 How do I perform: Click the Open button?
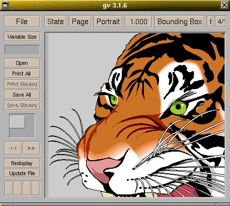coord(22,63)
